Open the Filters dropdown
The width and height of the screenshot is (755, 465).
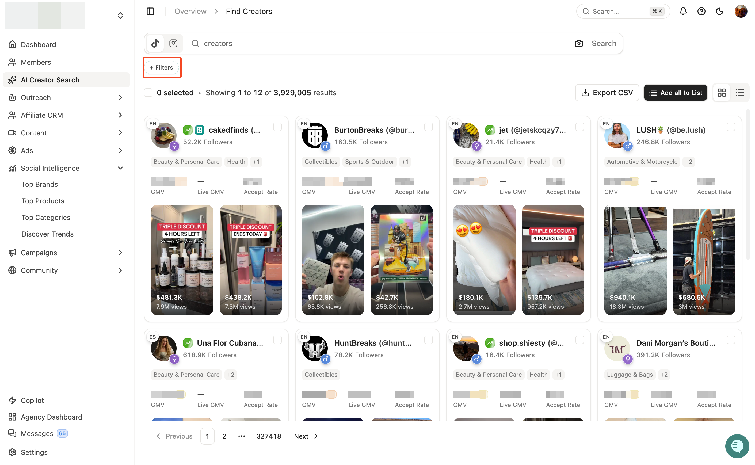coord(162,67)
